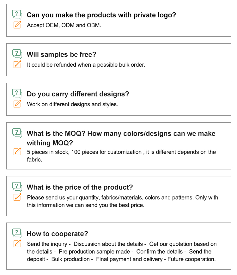Click pencil icon next to OEM answer
The height and width of the screenshot is (275, 237).
coord(17,25)
